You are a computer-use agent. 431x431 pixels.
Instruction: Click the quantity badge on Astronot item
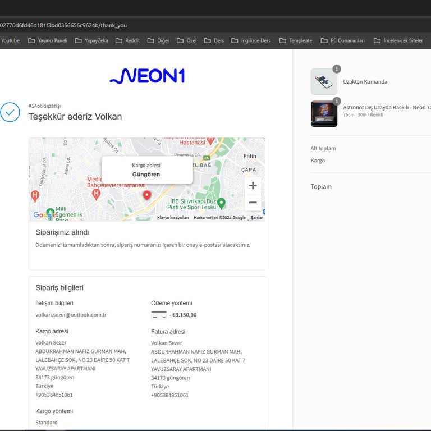(337, 102)
